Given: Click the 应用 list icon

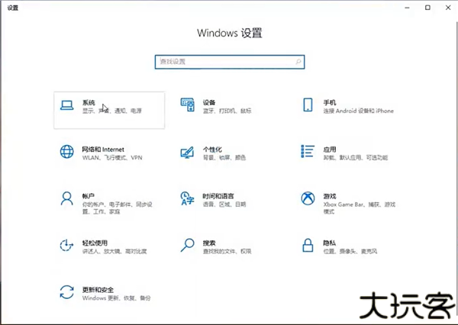Looking at the screenshot, I should point(308,152).
